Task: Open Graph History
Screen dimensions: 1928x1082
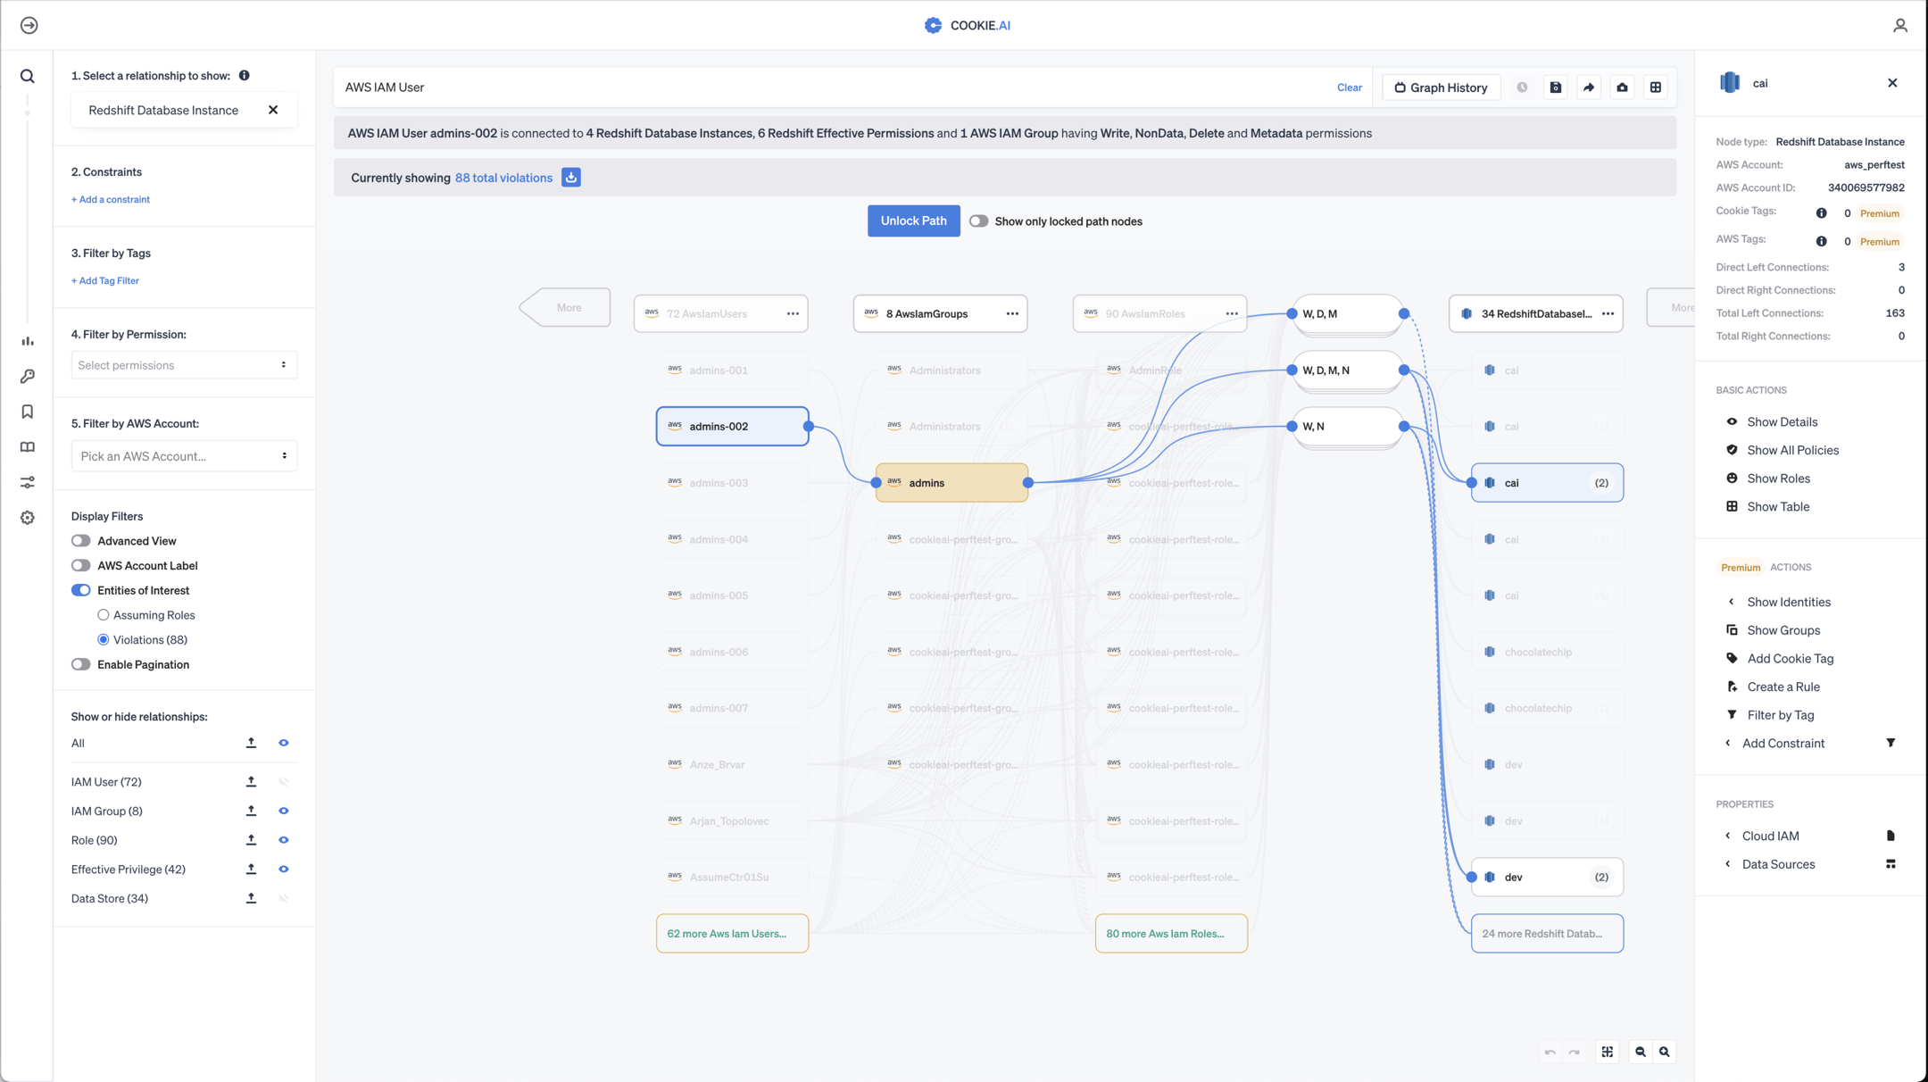Action: 1441,87
